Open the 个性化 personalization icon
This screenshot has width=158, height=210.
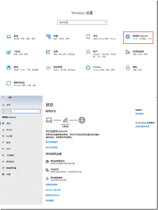tap(9, 52)
